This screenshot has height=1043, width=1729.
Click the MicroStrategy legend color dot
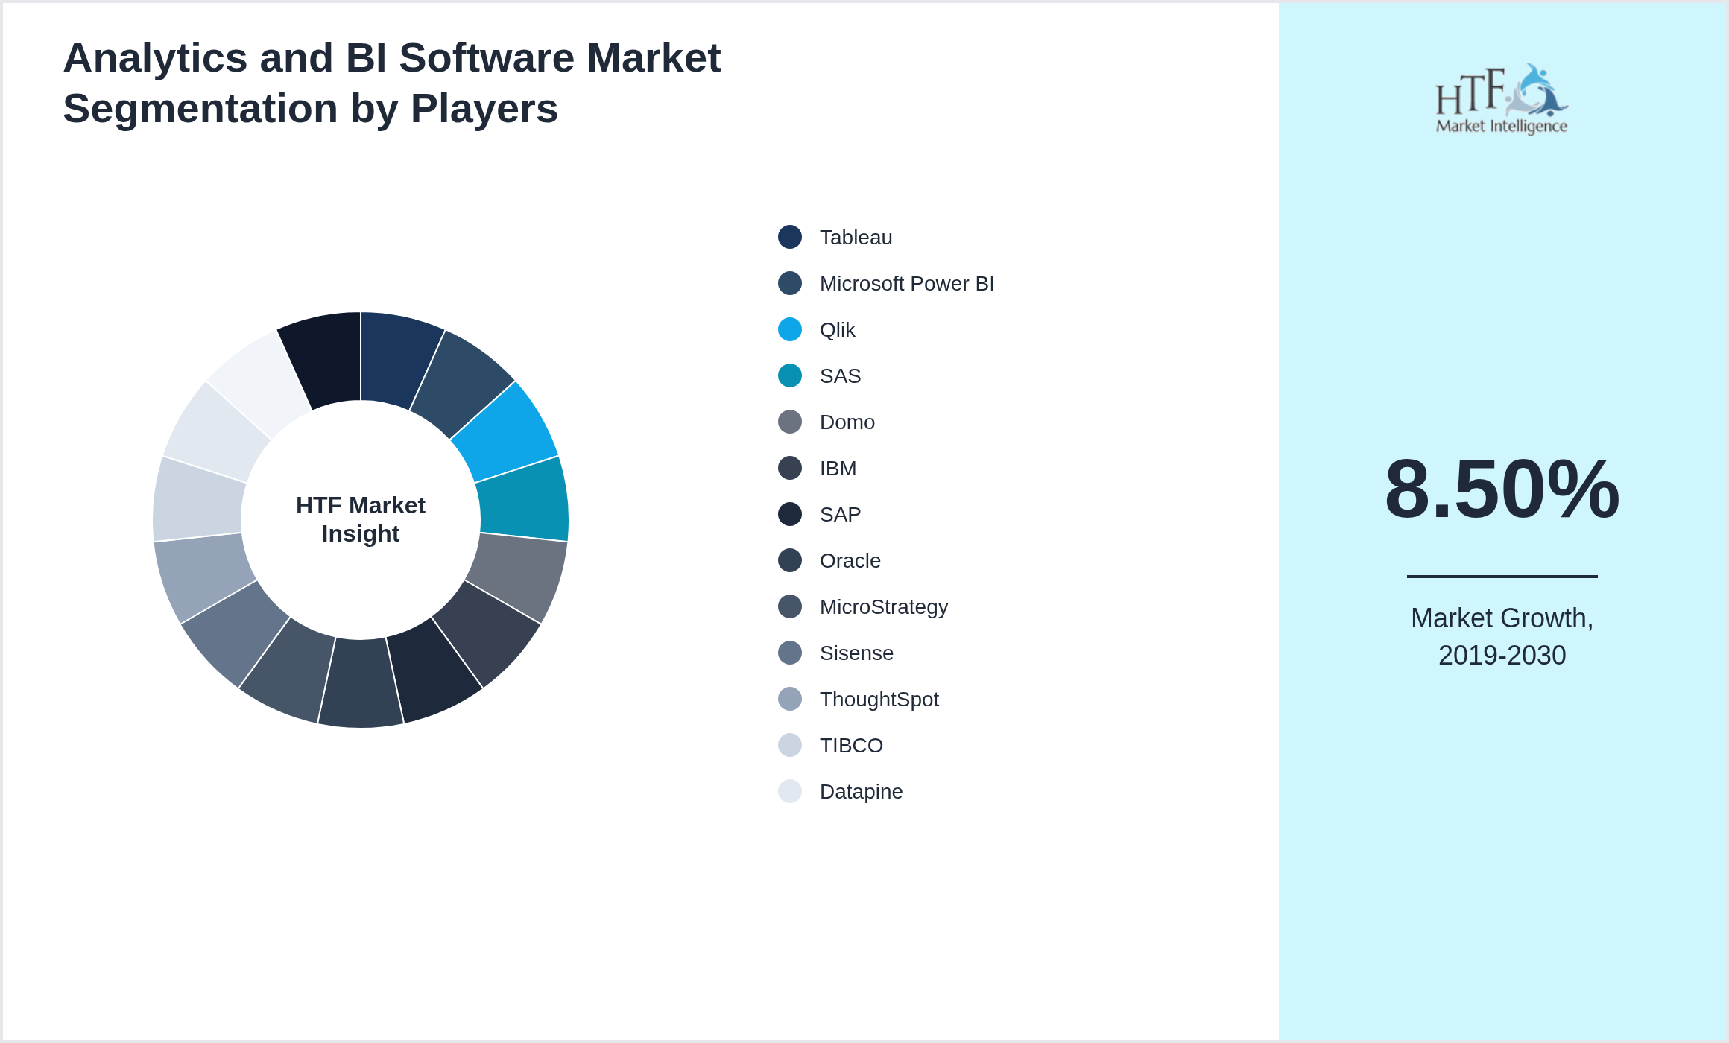point(790,606)
